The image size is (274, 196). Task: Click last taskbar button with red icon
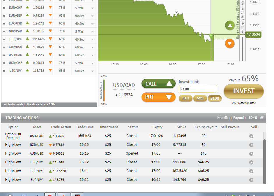(x=77, y=195)
